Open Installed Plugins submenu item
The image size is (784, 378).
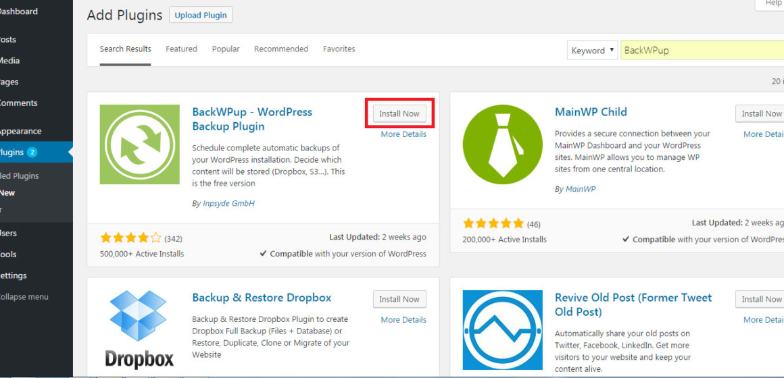(19, 176)
